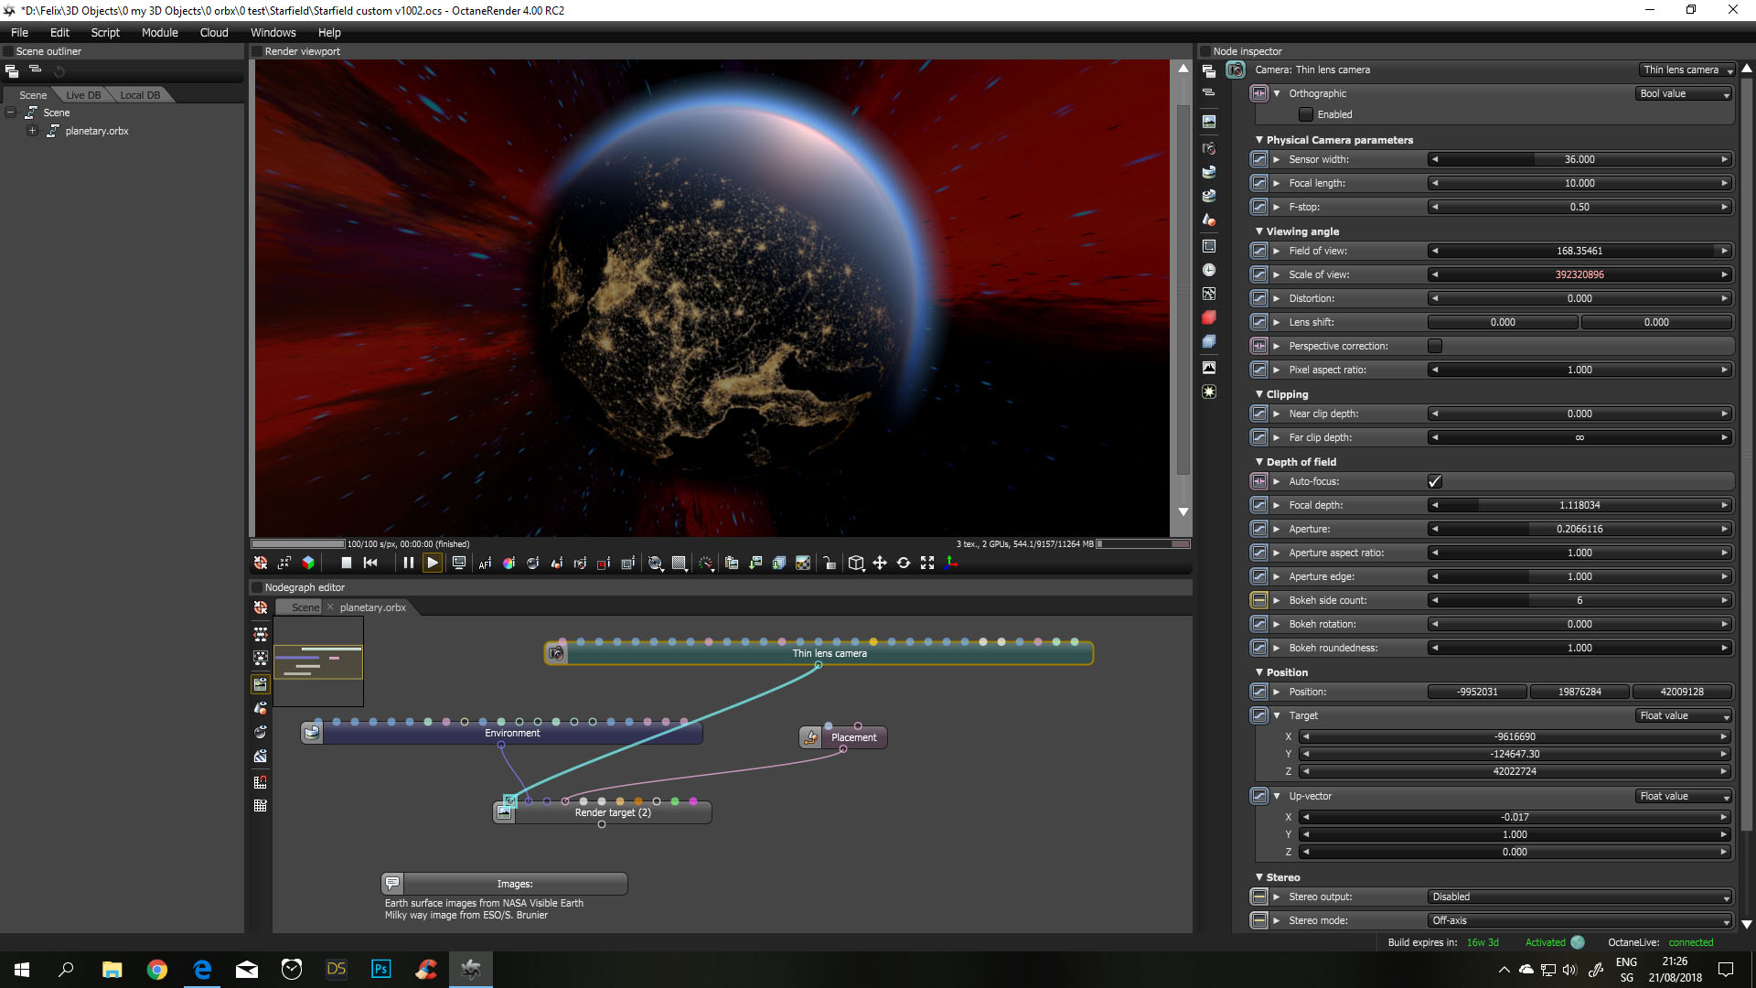Collapse the Physical Camera parameters section
This screenshot has width=1756, height=988.
pyautogui.click(x=1259, y=140)
